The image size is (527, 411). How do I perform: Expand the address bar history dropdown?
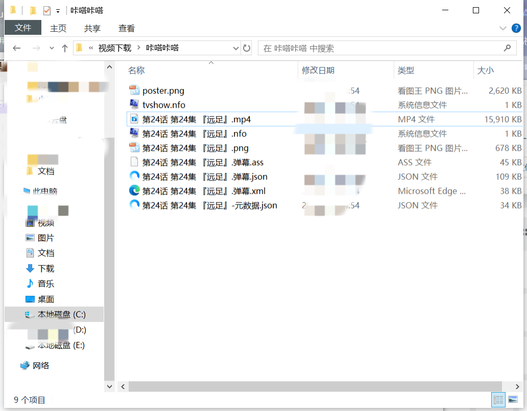pyautogui.click(x=235, y=48)
